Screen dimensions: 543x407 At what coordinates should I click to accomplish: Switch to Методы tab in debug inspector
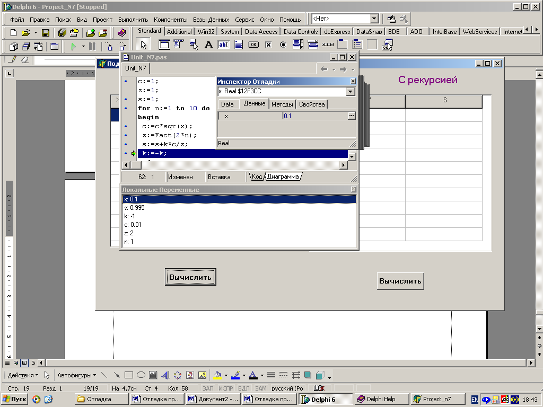click(282, 104)
